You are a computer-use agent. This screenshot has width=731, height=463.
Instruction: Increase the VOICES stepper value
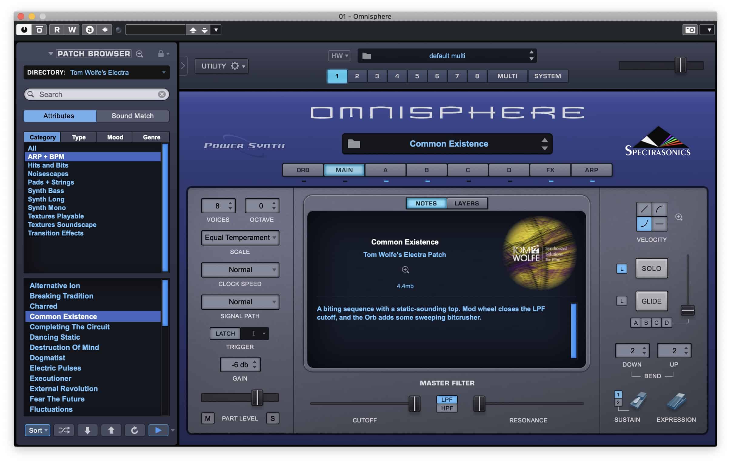pyautogui.click(x=230, y=203)
